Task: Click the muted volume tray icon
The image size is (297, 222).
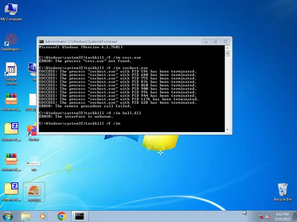Action: [268, 217]
